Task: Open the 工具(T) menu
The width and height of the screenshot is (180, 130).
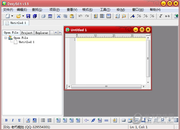Action: coord(105,10)
